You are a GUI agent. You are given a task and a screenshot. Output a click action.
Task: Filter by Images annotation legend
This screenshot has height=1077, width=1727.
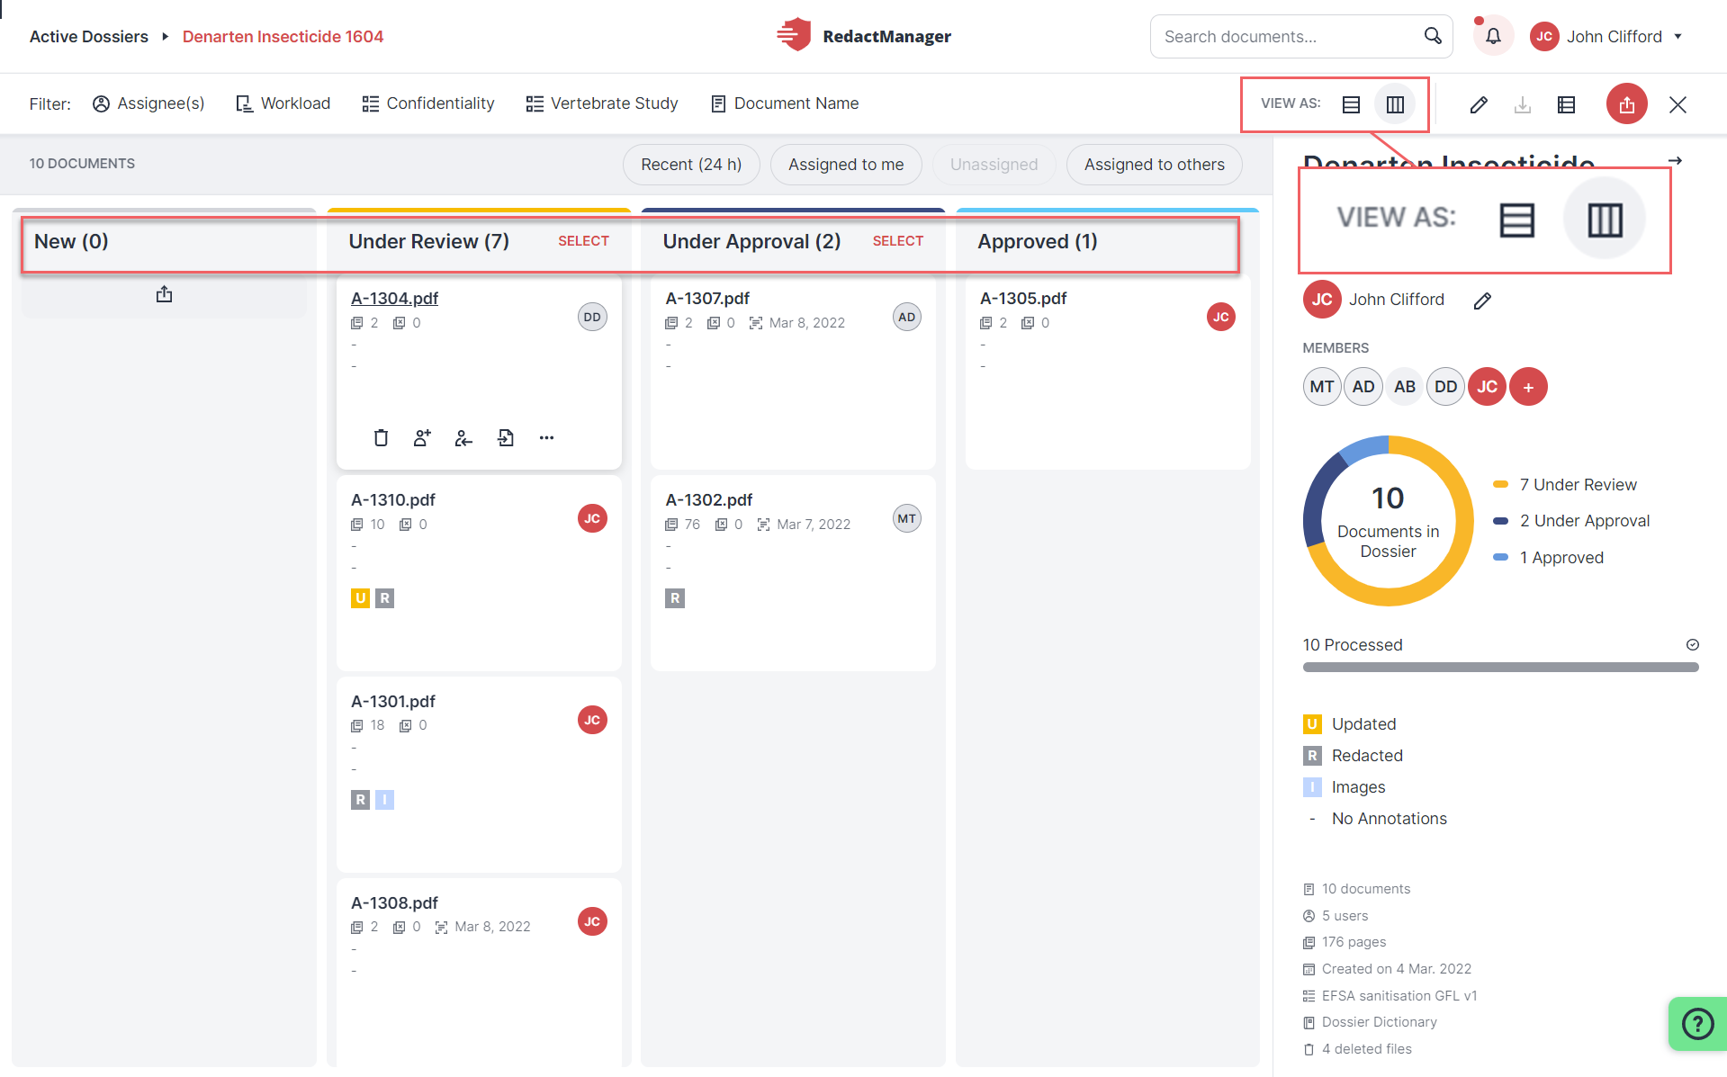coord(1345,787)
